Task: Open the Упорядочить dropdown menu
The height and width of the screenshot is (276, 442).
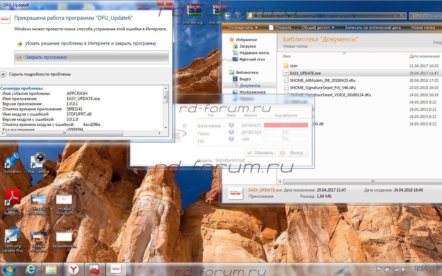Action: click(x=243, y=28)
